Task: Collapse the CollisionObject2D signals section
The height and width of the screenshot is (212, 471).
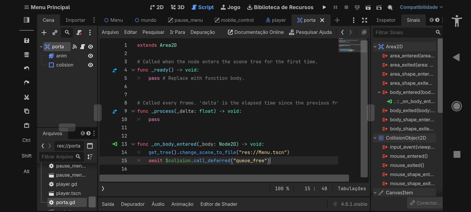Action: pyautogui.click(x=375, y=138)
